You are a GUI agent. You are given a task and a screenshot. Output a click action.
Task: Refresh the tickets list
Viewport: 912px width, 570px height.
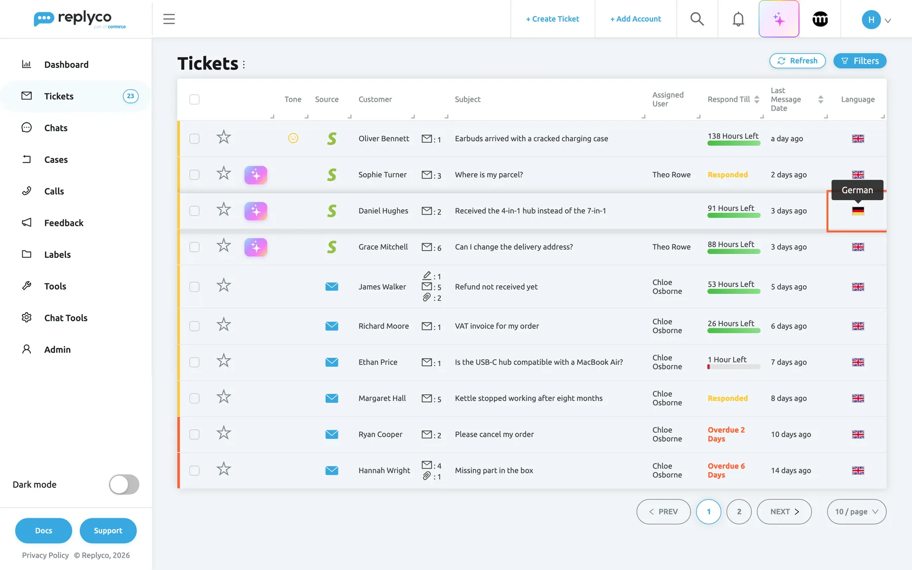coord(797,61)
